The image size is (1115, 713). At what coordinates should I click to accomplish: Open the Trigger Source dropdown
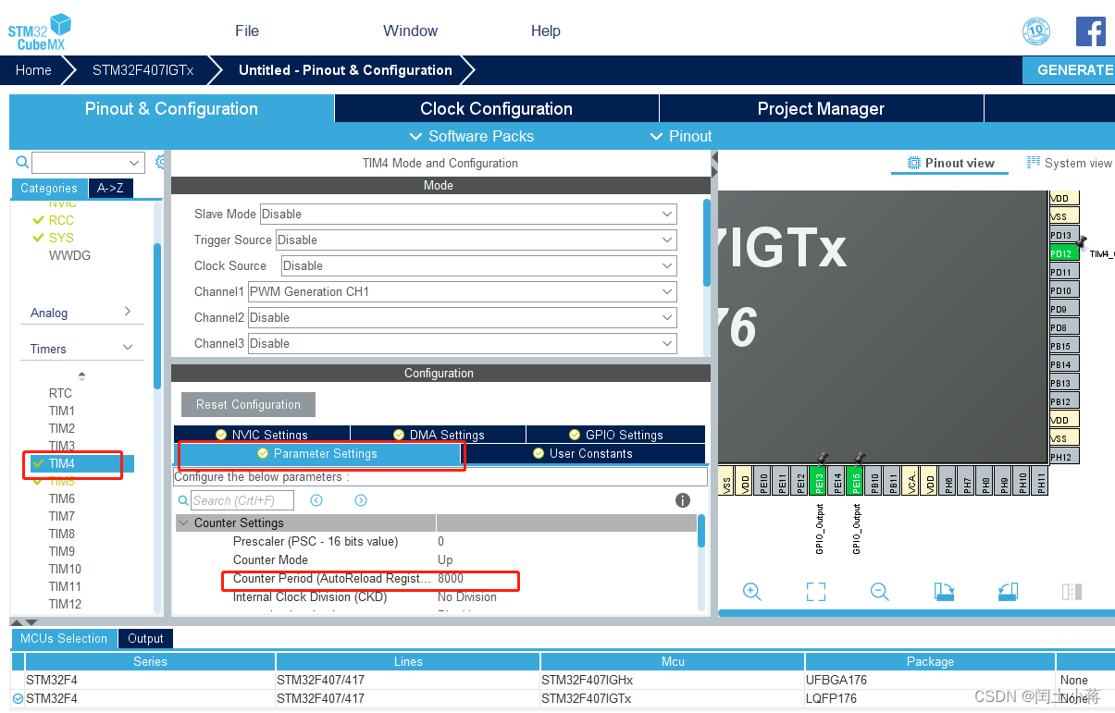click(x=476, y=240)
